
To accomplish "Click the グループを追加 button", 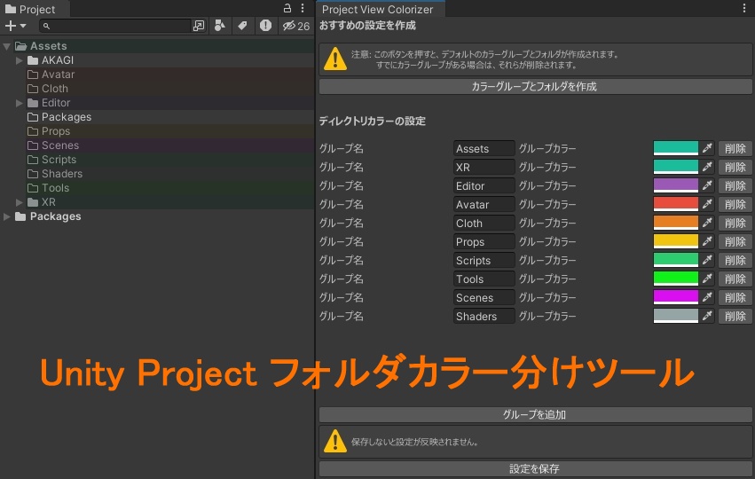I will 535,414.
